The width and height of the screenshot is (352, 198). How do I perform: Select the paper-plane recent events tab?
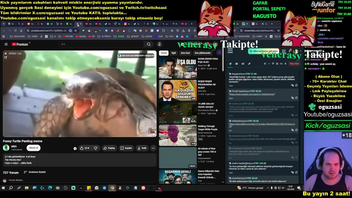[230, 64]
